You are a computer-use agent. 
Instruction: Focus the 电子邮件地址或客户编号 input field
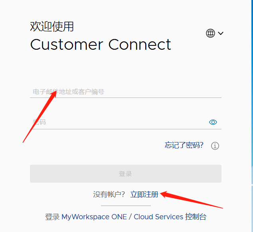coord(126,92)
